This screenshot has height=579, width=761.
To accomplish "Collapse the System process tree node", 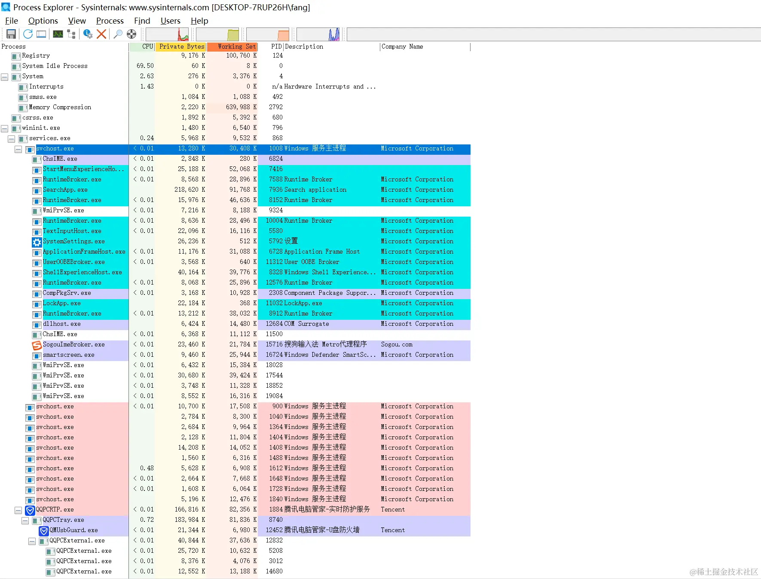I will 5,77.
